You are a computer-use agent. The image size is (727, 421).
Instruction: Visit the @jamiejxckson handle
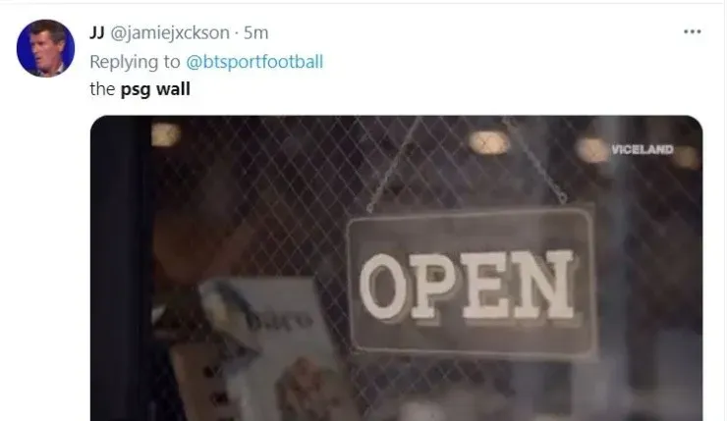170,33
